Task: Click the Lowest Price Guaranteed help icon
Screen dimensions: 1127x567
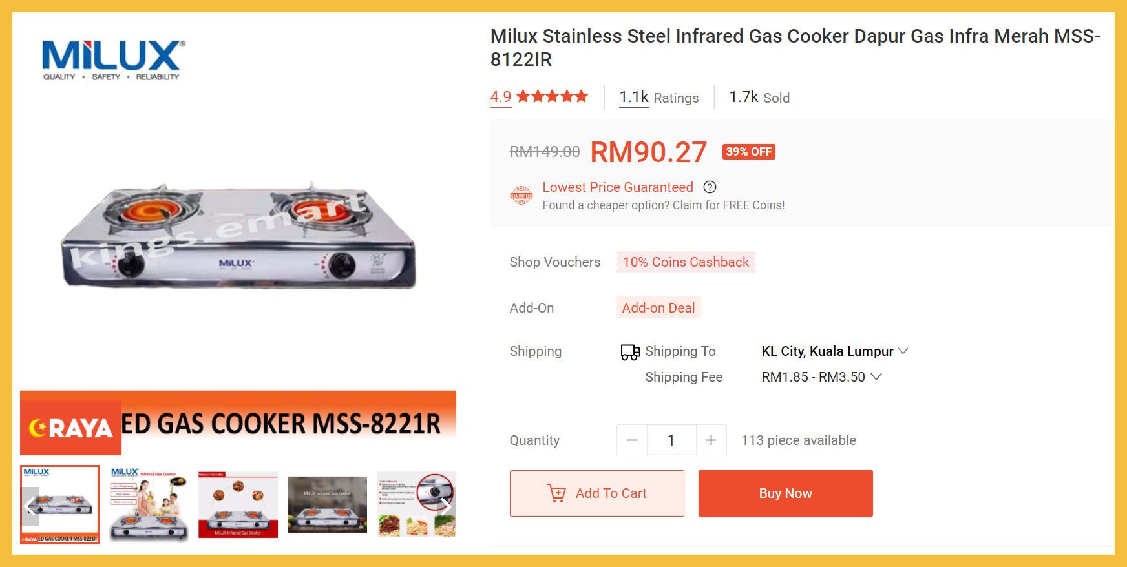Action: [x=710, y=187]
